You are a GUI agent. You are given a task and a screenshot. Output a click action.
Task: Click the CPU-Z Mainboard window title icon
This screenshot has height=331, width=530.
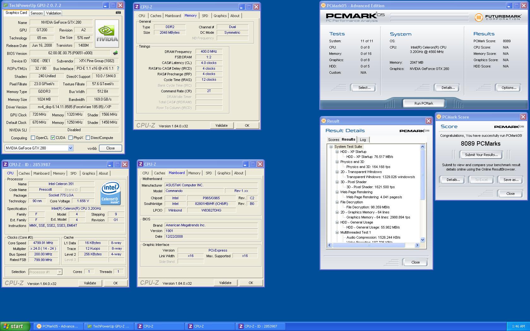click(x=141, y=164)
